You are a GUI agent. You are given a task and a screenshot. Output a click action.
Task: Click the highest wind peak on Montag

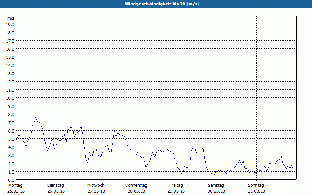(35, 118)
